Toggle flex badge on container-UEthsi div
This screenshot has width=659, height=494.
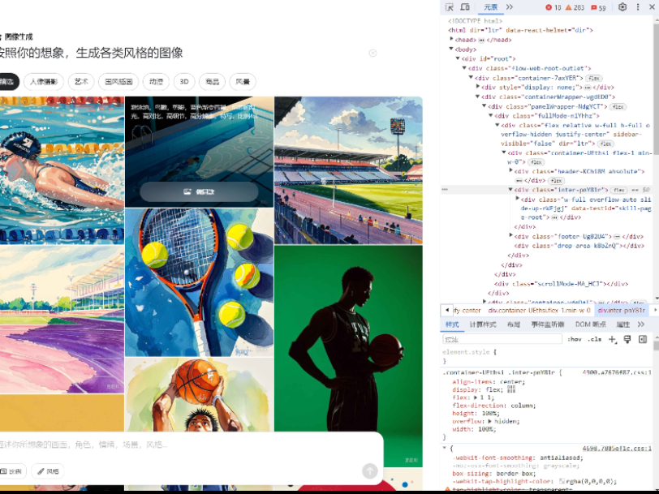point(536,162)
